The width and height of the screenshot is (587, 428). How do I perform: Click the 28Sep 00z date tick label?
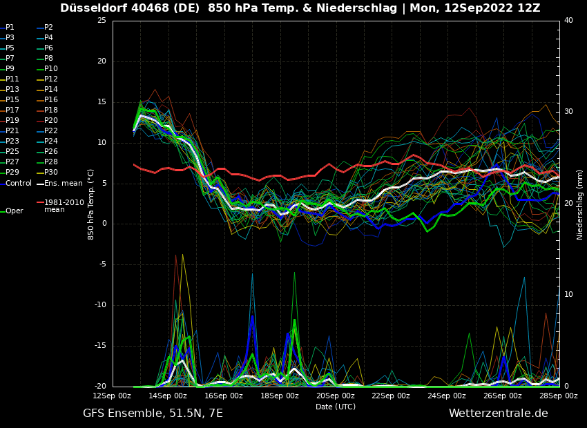[x=558, y=396]
